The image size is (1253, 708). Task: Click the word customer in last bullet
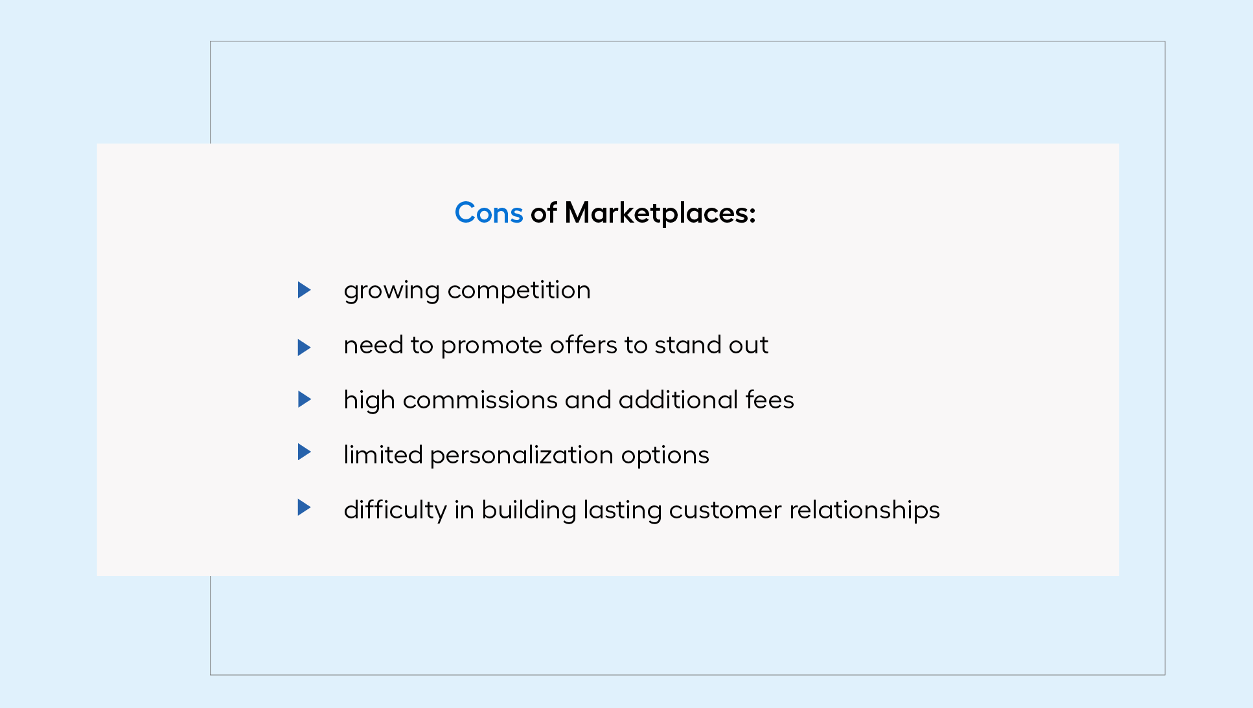click(725, 510)
